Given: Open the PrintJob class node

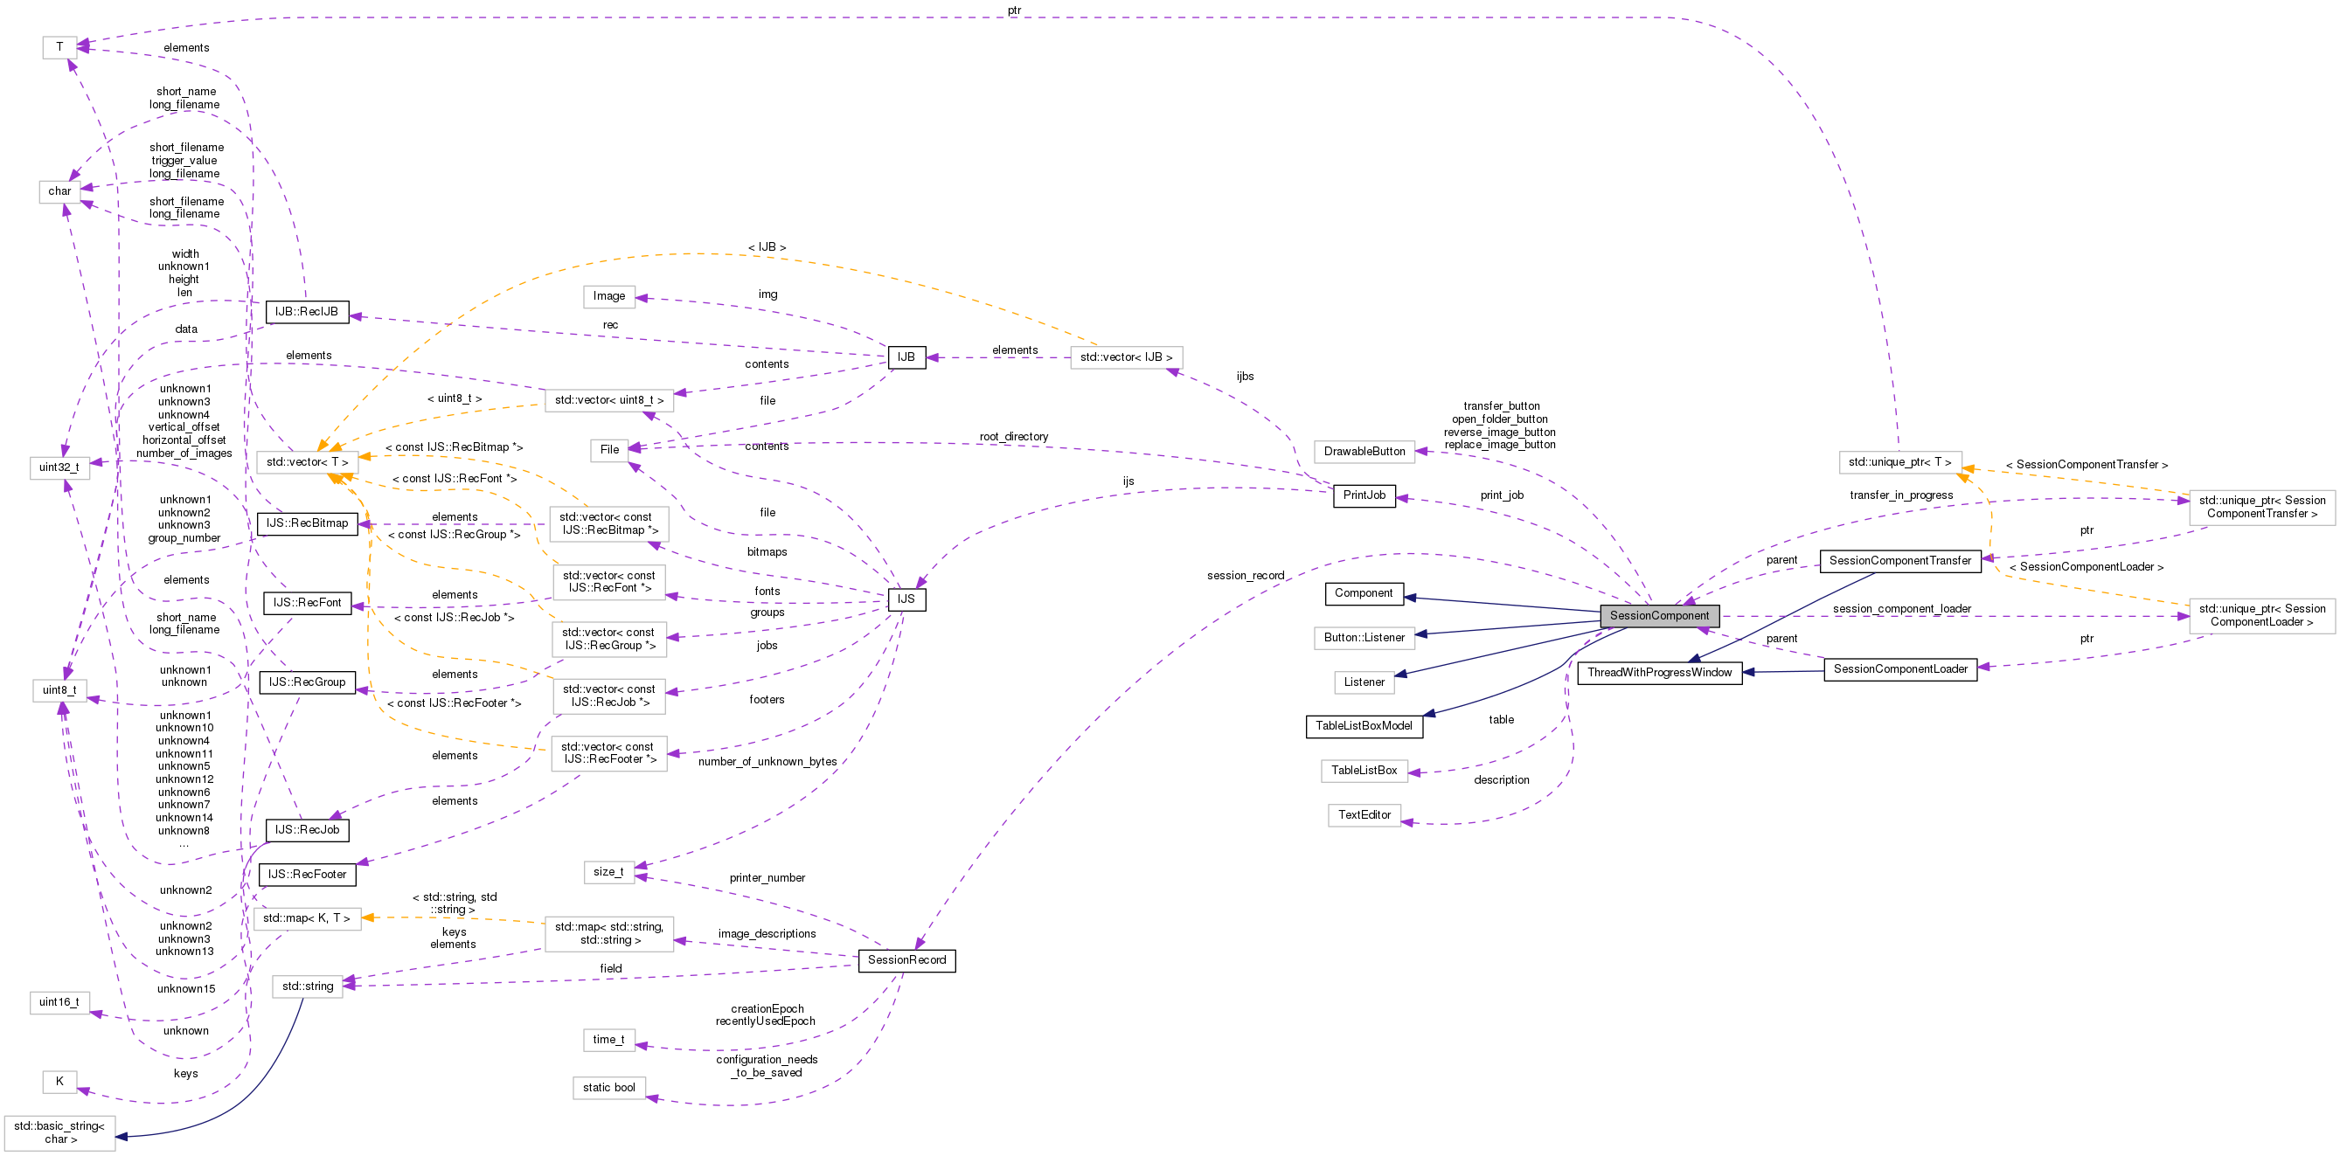Looking at the screenshot, I should [x=1364, y=495].
